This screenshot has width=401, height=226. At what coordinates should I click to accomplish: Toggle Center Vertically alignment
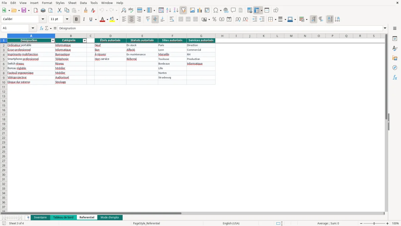pos(155,19)
